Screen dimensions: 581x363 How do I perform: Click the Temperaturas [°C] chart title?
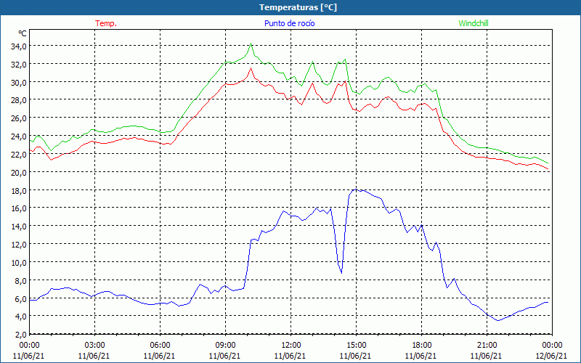coord(298,7)
